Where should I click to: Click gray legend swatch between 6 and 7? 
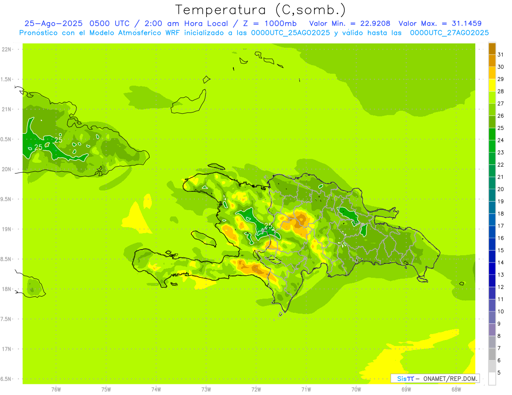492,354
